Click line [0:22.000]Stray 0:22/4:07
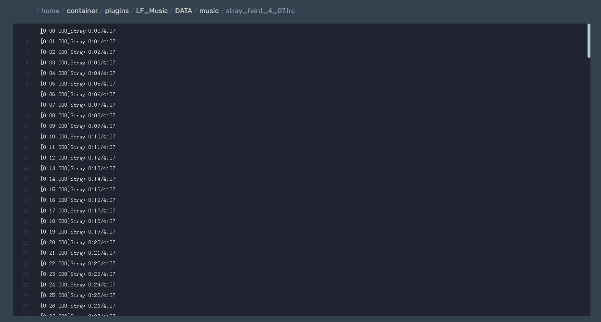This screenshot has width=601, height=322. (78, 263)
